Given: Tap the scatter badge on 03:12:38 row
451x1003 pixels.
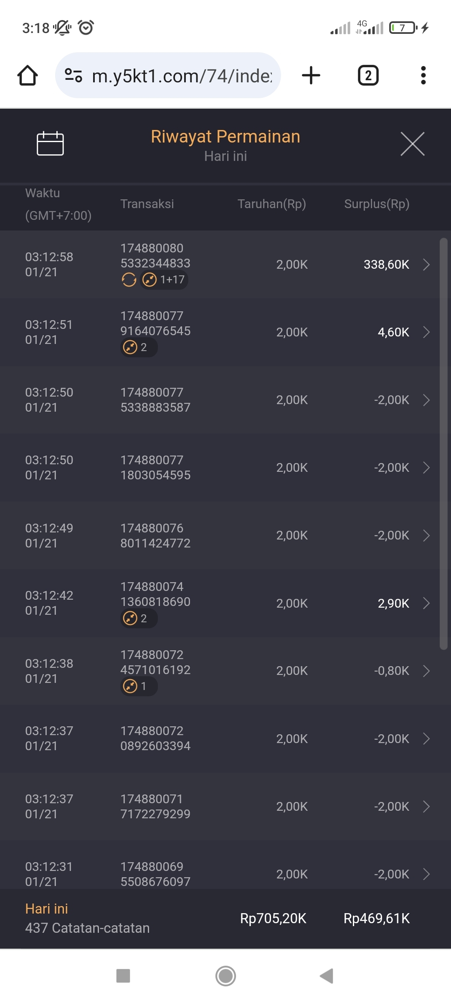Looking at the screenshot, I should click(139, 686).
